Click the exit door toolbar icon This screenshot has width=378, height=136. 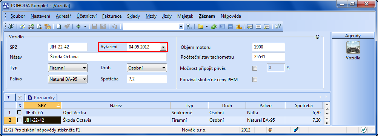(x=11, y=26)
